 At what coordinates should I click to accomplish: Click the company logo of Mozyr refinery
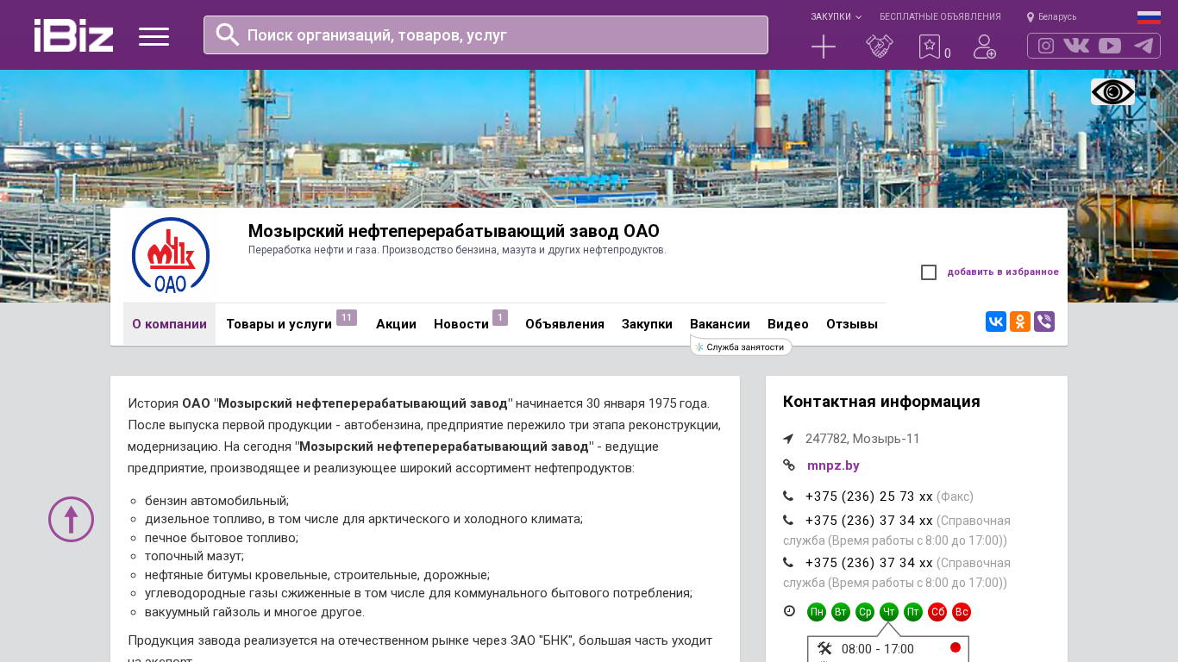tap(171, 255)
